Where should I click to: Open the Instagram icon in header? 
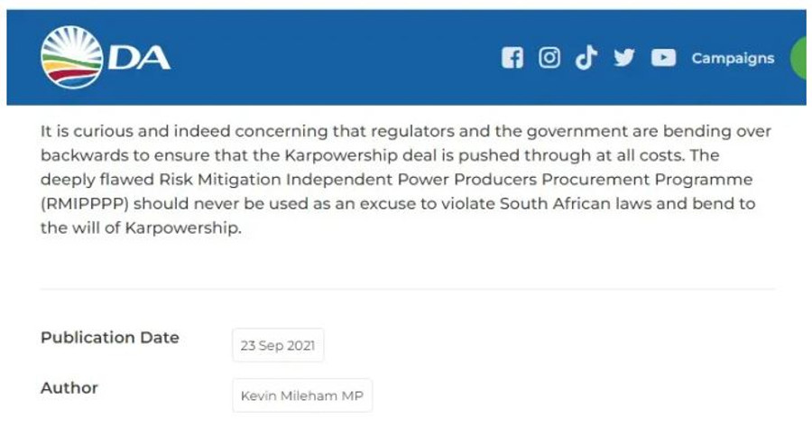click(549, 58)
